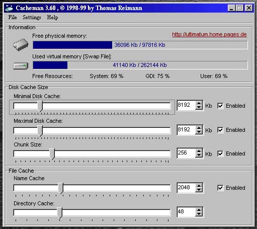257x229 pixels.
Task: Decrease Minimal Disk Cache with down arrow
Action: (199, 108)
